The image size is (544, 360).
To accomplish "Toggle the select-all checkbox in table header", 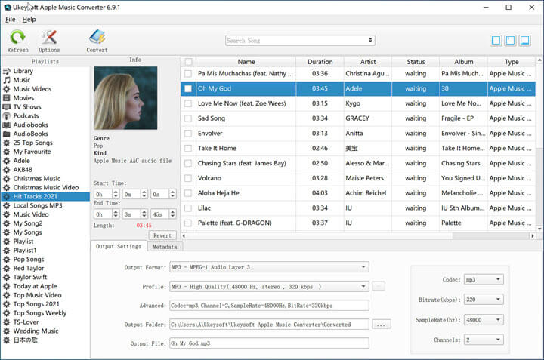I will 188,62.
